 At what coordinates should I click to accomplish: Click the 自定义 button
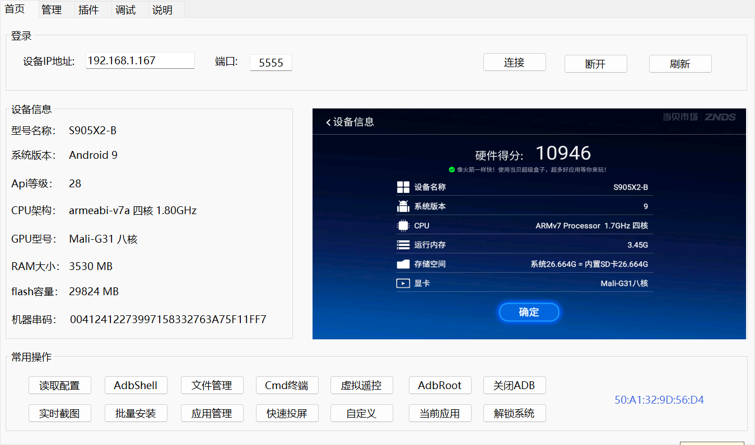coord(361,413)
